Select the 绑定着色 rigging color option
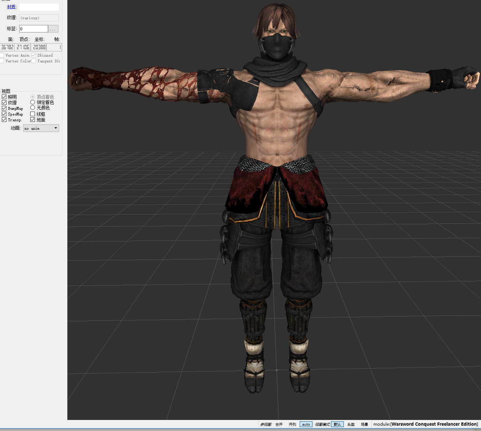Image resolution: width=481 pixels, height=431 pixels. (x=33, y=102)
